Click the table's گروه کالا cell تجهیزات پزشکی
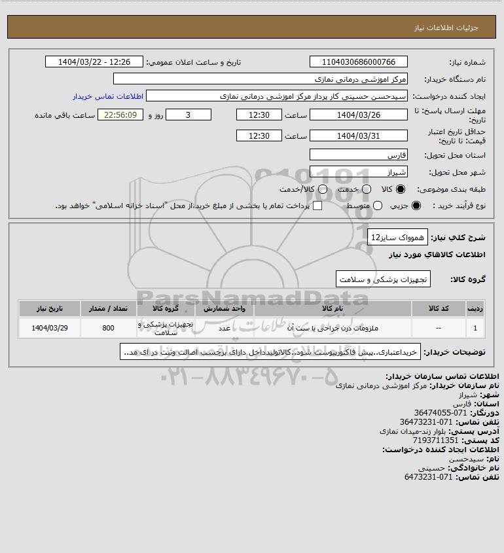Image resolution: width=504 pixels, height=553 pixels. coord(166,328)
